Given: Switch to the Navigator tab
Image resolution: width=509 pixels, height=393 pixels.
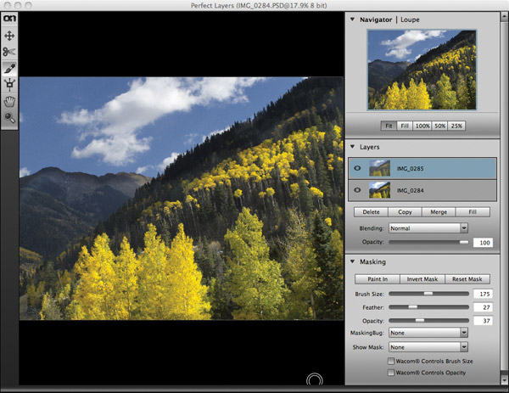Looking at the screenshot, I should pyautogui.click(x=376, y=20).
